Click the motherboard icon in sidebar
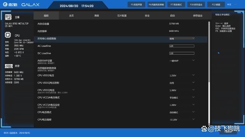This screenshot has height=137, width=245. (x=8, y=17)
